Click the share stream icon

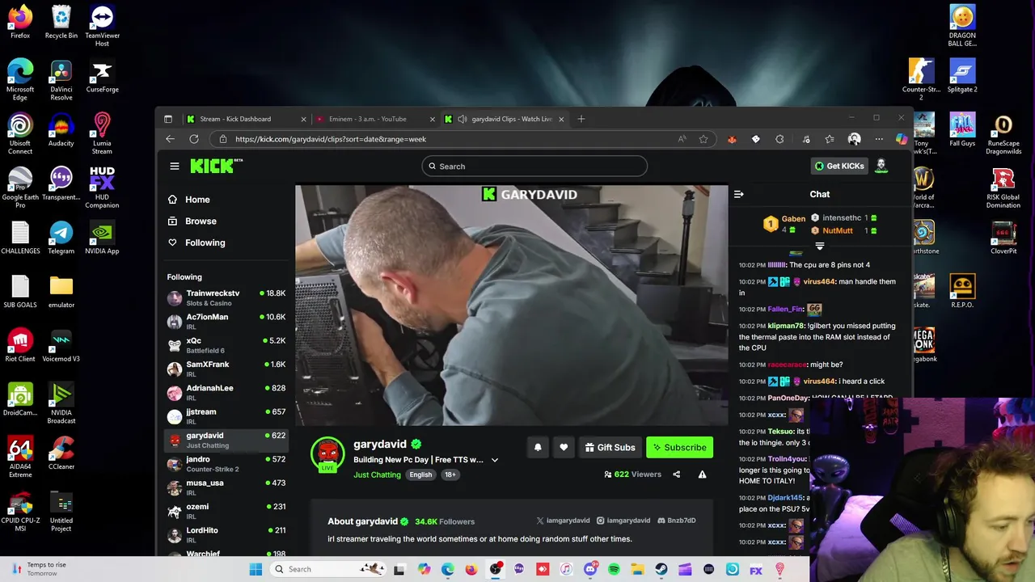pyautogui.click(x=677, y=474)
